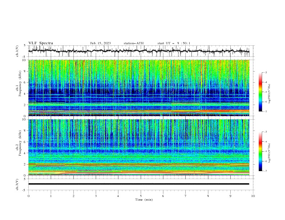Click the '10' time axis tick label
285x220 pixels.
click(253, 196)
